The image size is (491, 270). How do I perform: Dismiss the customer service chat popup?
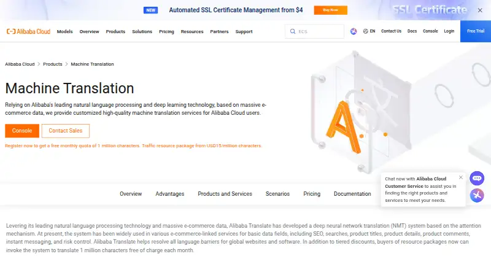point(461,177)
